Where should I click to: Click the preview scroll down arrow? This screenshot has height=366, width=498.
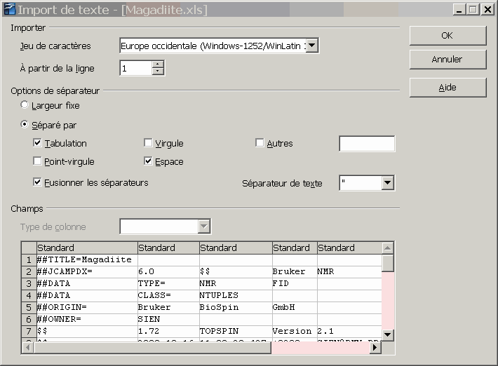(387, 334)
